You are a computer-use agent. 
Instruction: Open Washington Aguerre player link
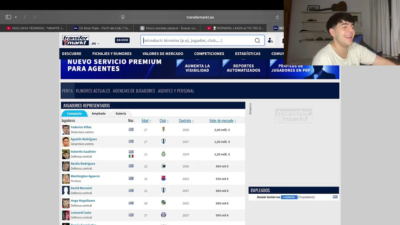tap(85, 176)
